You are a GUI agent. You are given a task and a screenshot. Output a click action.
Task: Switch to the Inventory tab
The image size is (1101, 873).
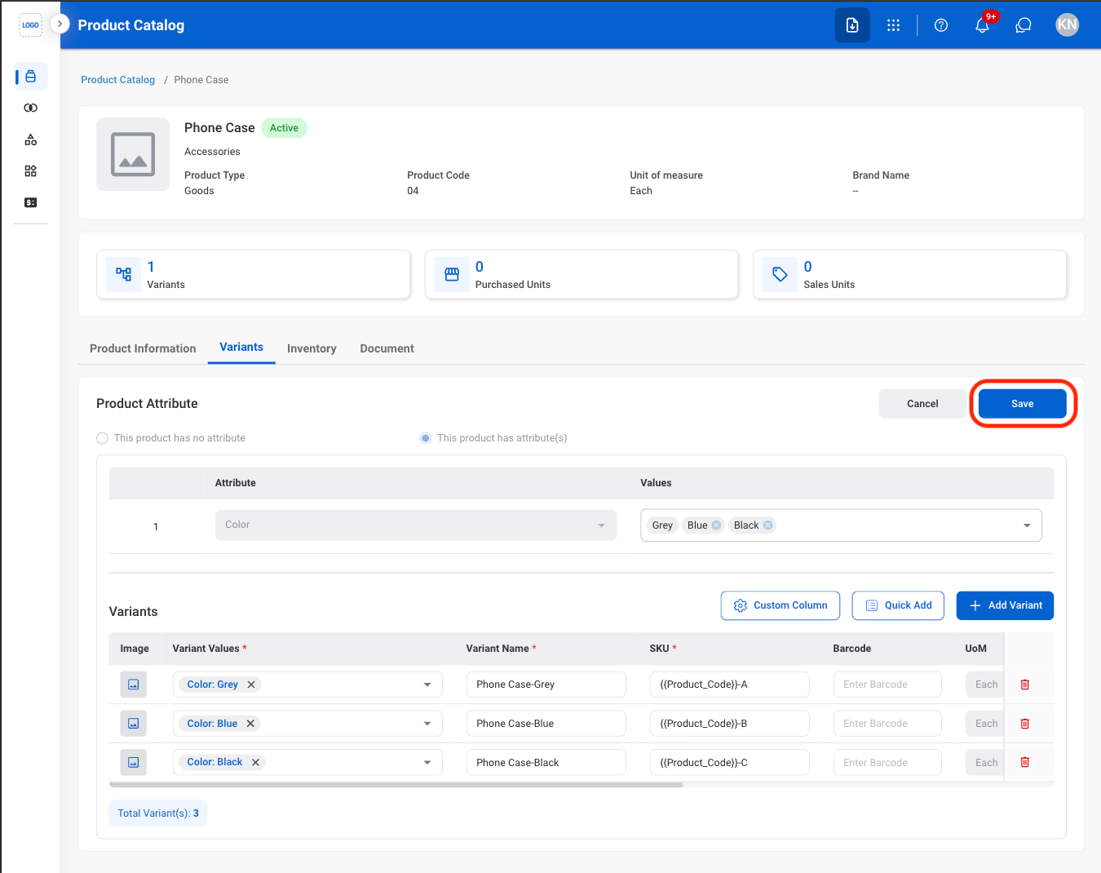tap(312, 348)
